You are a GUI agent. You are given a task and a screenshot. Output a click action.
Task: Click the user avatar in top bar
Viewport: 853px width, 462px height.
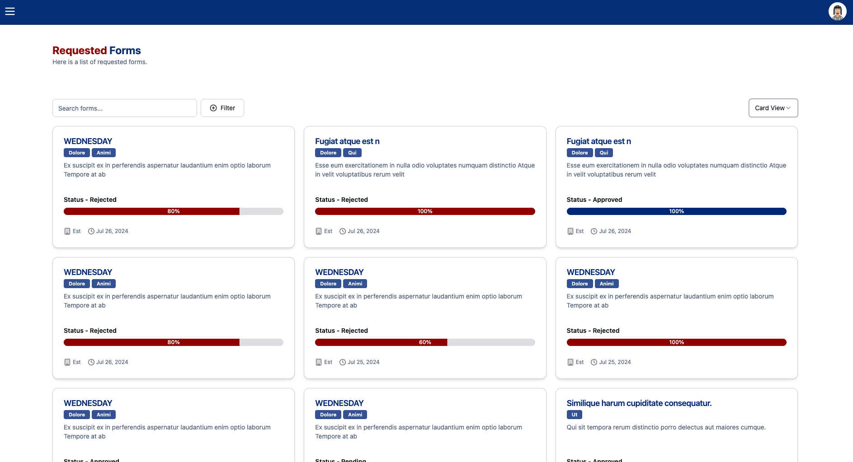click(x=837, y=12)
